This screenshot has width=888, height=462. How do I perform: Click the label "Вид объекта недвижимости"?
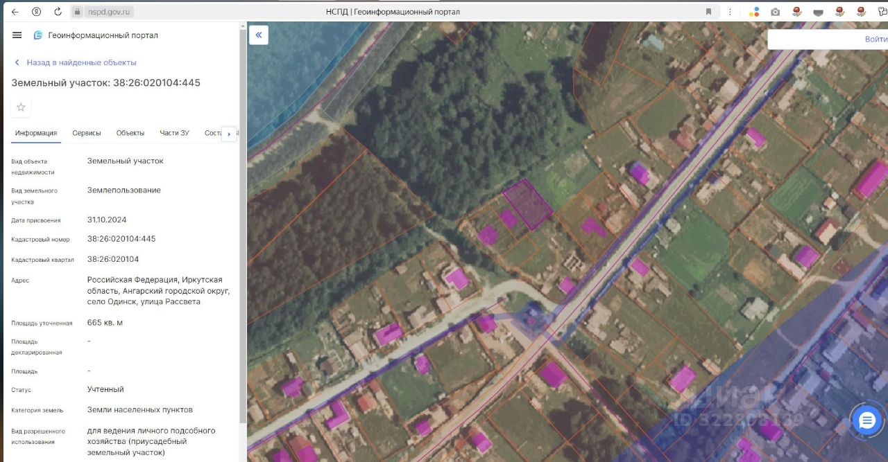33,166
